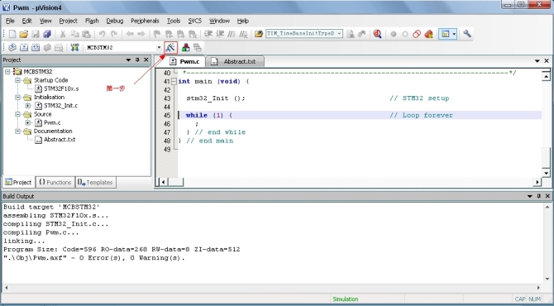Cut selection with the scissors icon
The height and width of the screenshot is (306, 554).
coord(63,34)
